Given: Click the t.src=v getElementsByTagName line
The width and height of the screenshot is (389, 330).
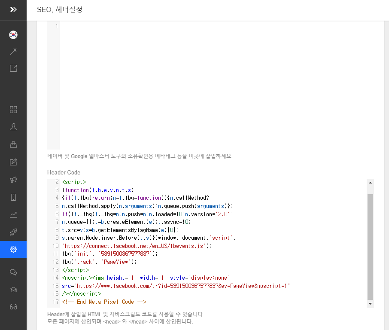Looking at the screenshot, I should [x=120, y=230].
